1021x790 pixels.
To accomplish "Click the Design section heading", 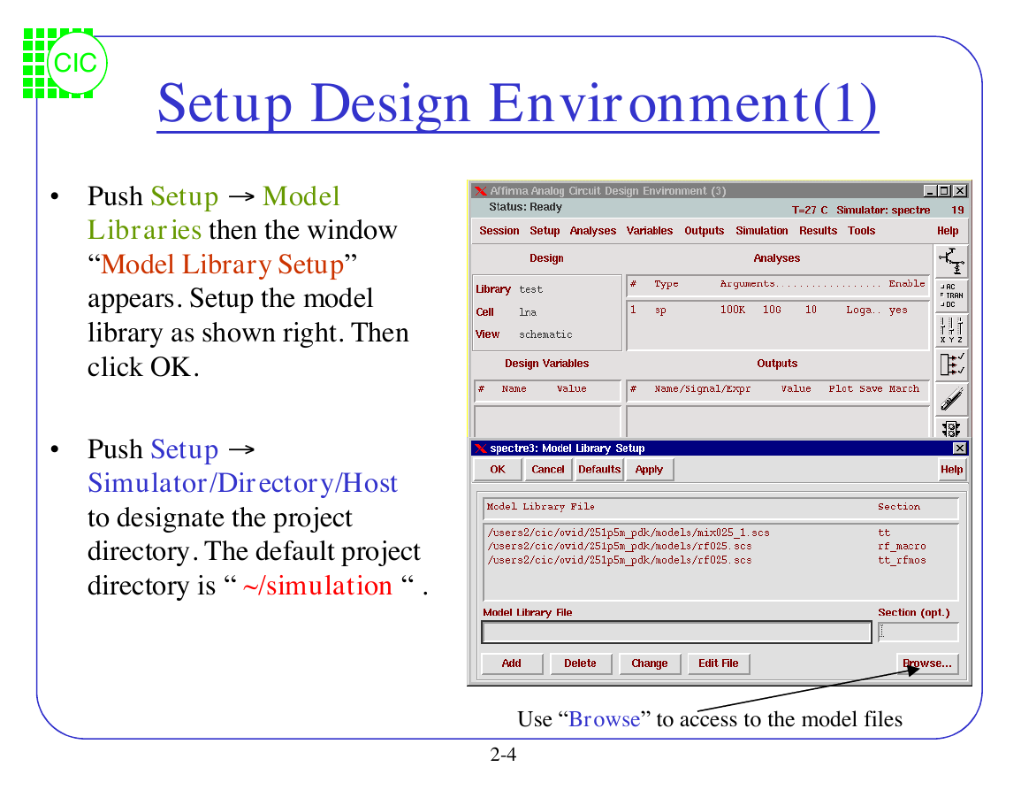I will coord(546,259).
